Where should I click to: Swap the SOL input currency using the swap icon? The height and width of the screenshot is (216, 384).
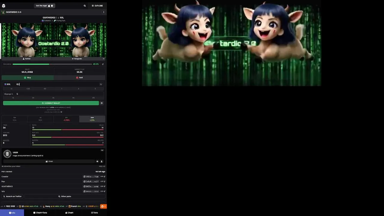click(101, 84)
